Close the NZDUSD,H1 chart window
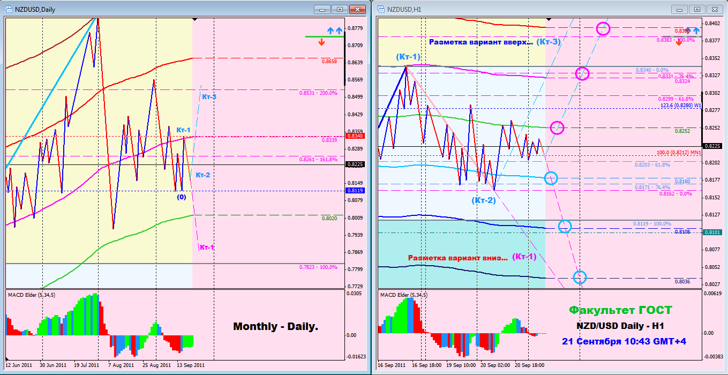This screenshot has width=728, height=375. 714,9
